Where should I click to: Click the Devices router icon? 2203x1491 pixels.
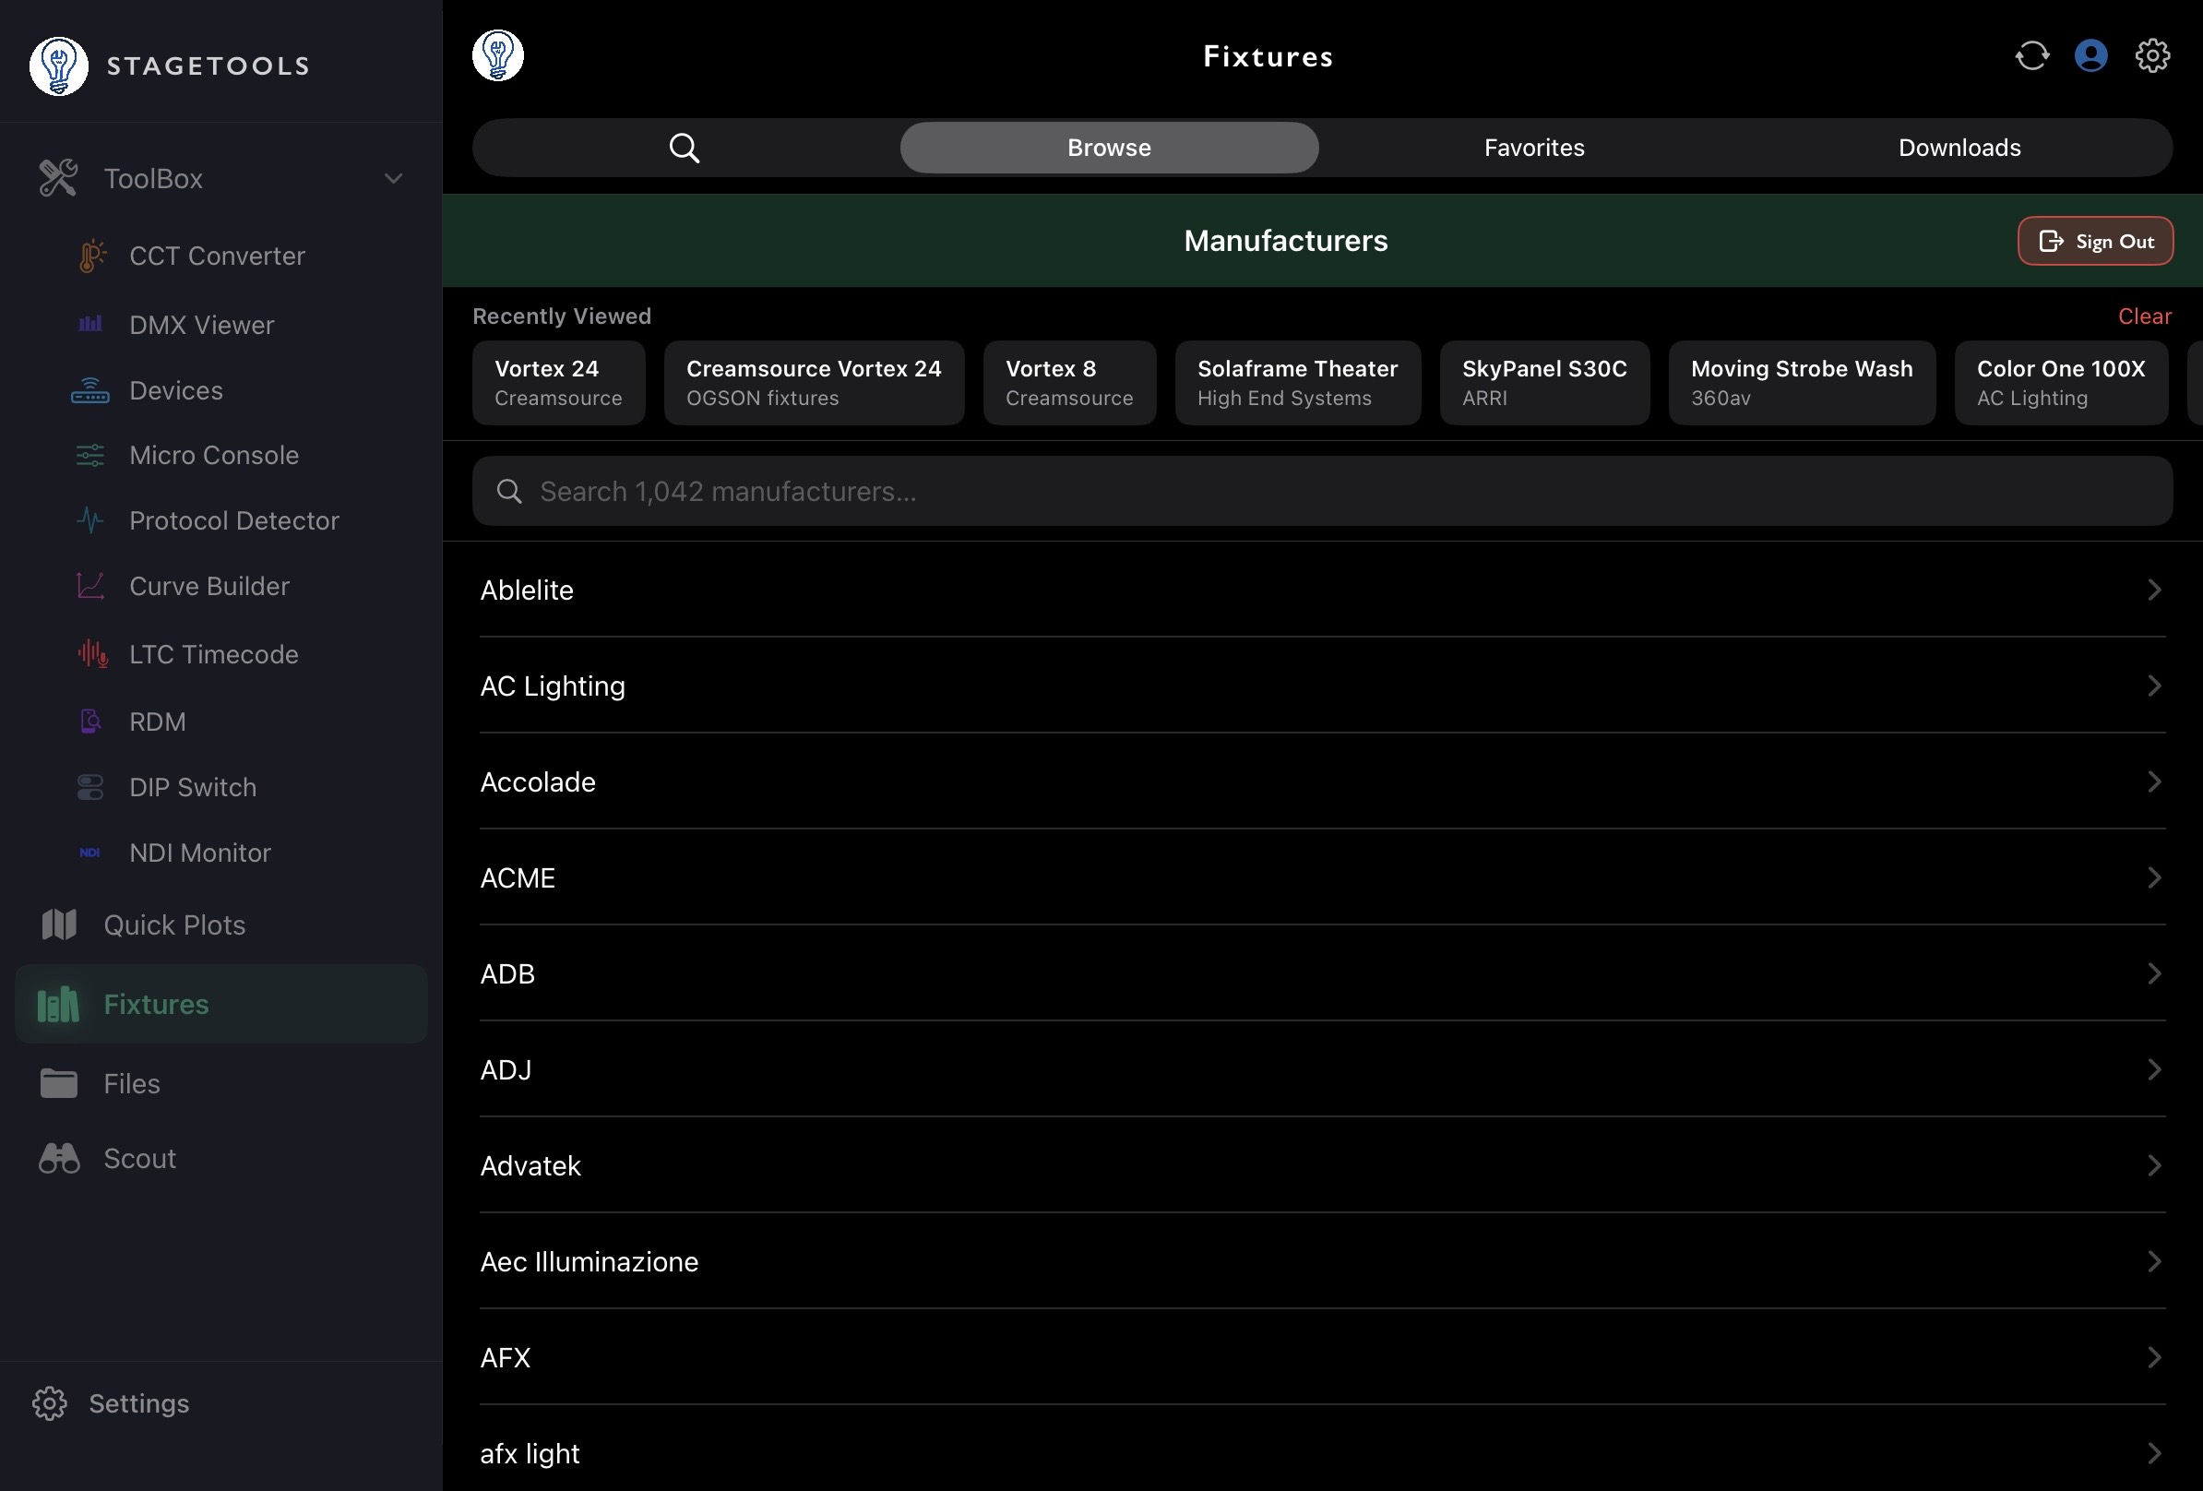pos(90,390)
